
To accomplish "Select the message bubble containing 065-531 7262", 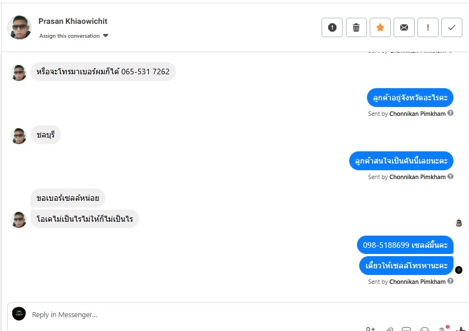I will pyautogui.click(x=103, y=72).
